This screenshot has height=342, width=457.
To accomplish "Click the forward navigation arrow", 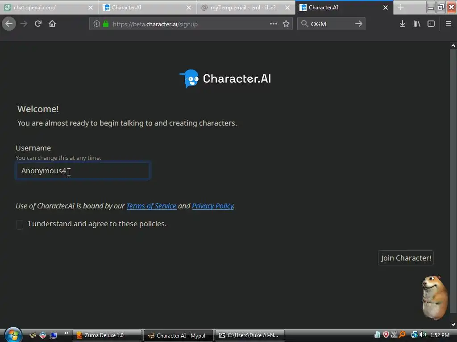I will [24, 24].
